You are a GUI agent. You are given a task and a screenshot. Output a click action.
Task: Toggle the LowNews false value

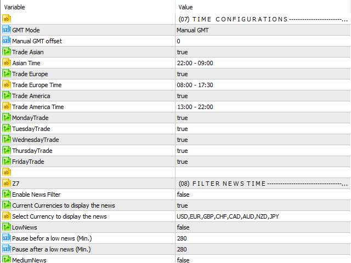click(263, 227)
